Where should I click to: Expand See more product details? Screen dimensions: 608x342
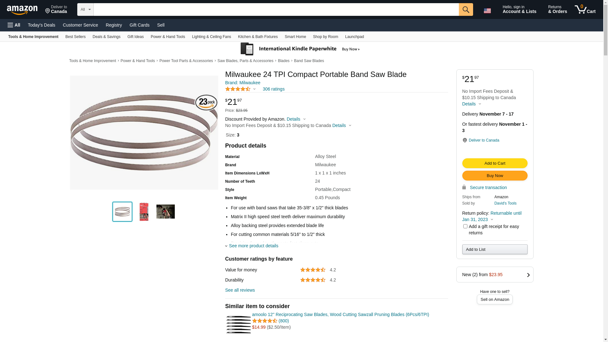click(253, 246)
